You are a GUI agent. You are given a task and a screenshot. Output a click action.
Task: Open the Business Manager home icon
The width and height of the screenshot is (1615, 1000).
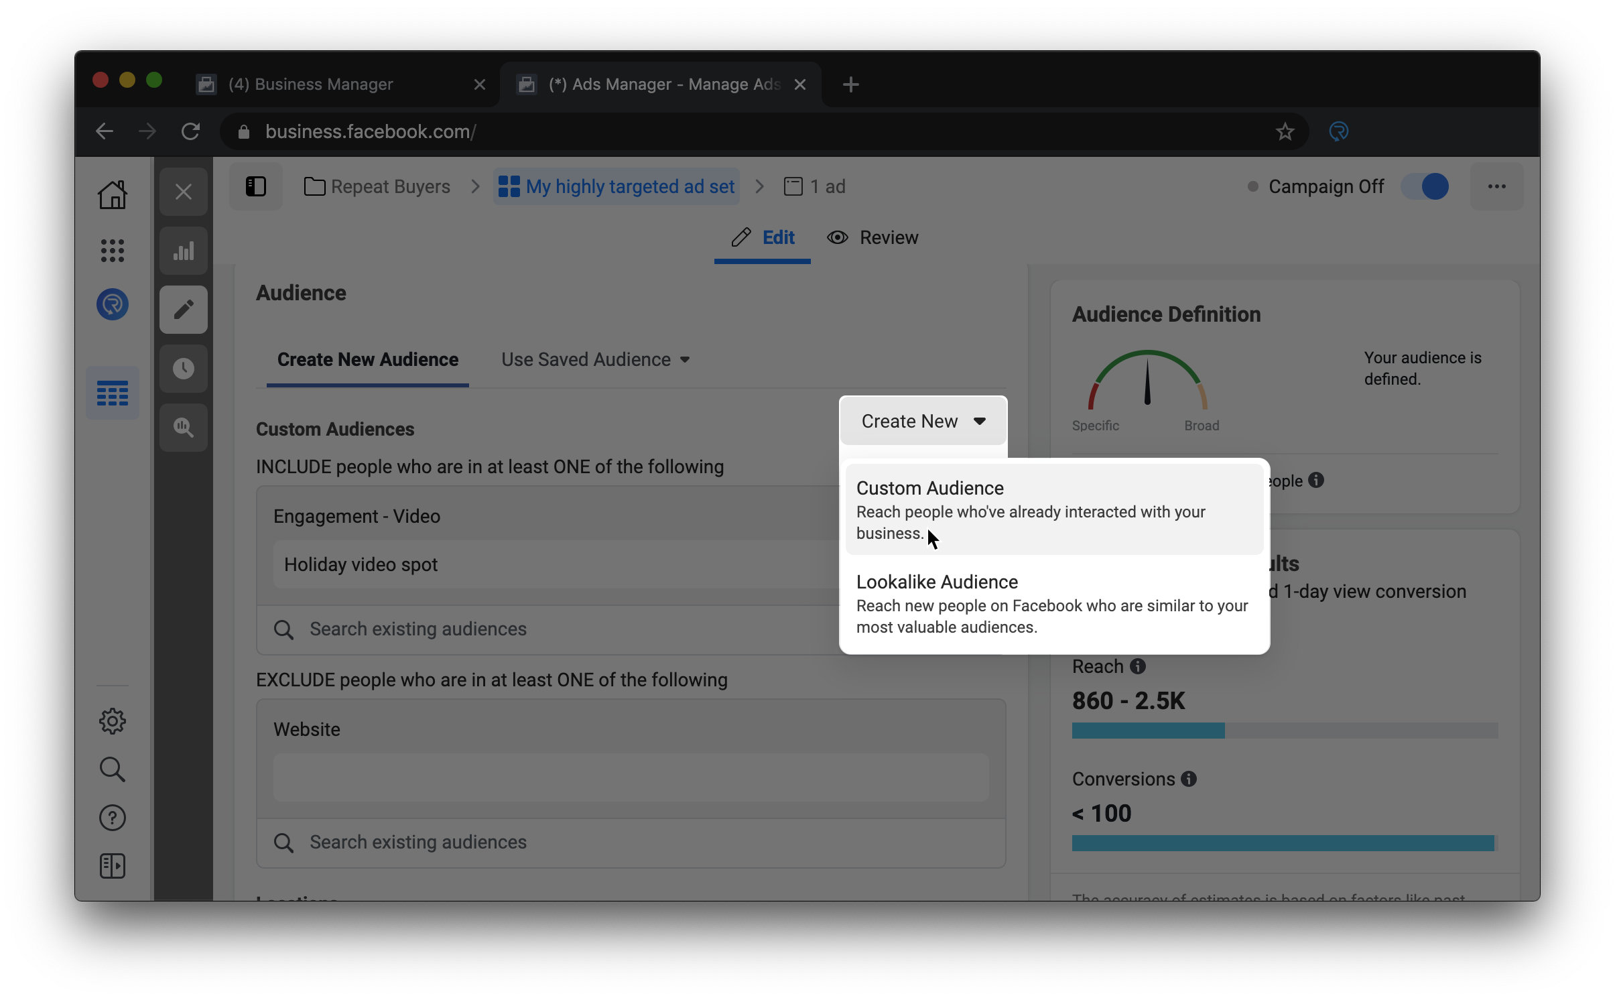pyautogui.click(x=113, y=194)
